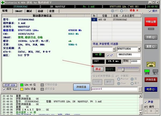This screenshot has width=161, height=116.
Task: Click the AAM acoustic level slider
Action: point(123,69)
